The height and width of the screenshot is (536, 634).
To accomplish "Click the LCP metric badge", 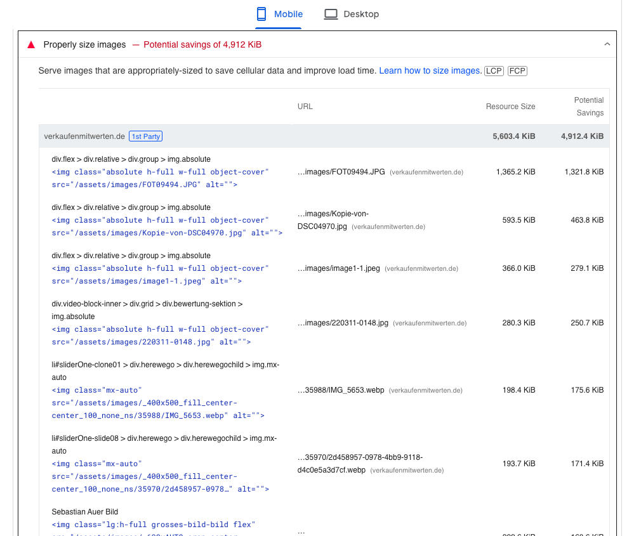I will tap(494, 71).
